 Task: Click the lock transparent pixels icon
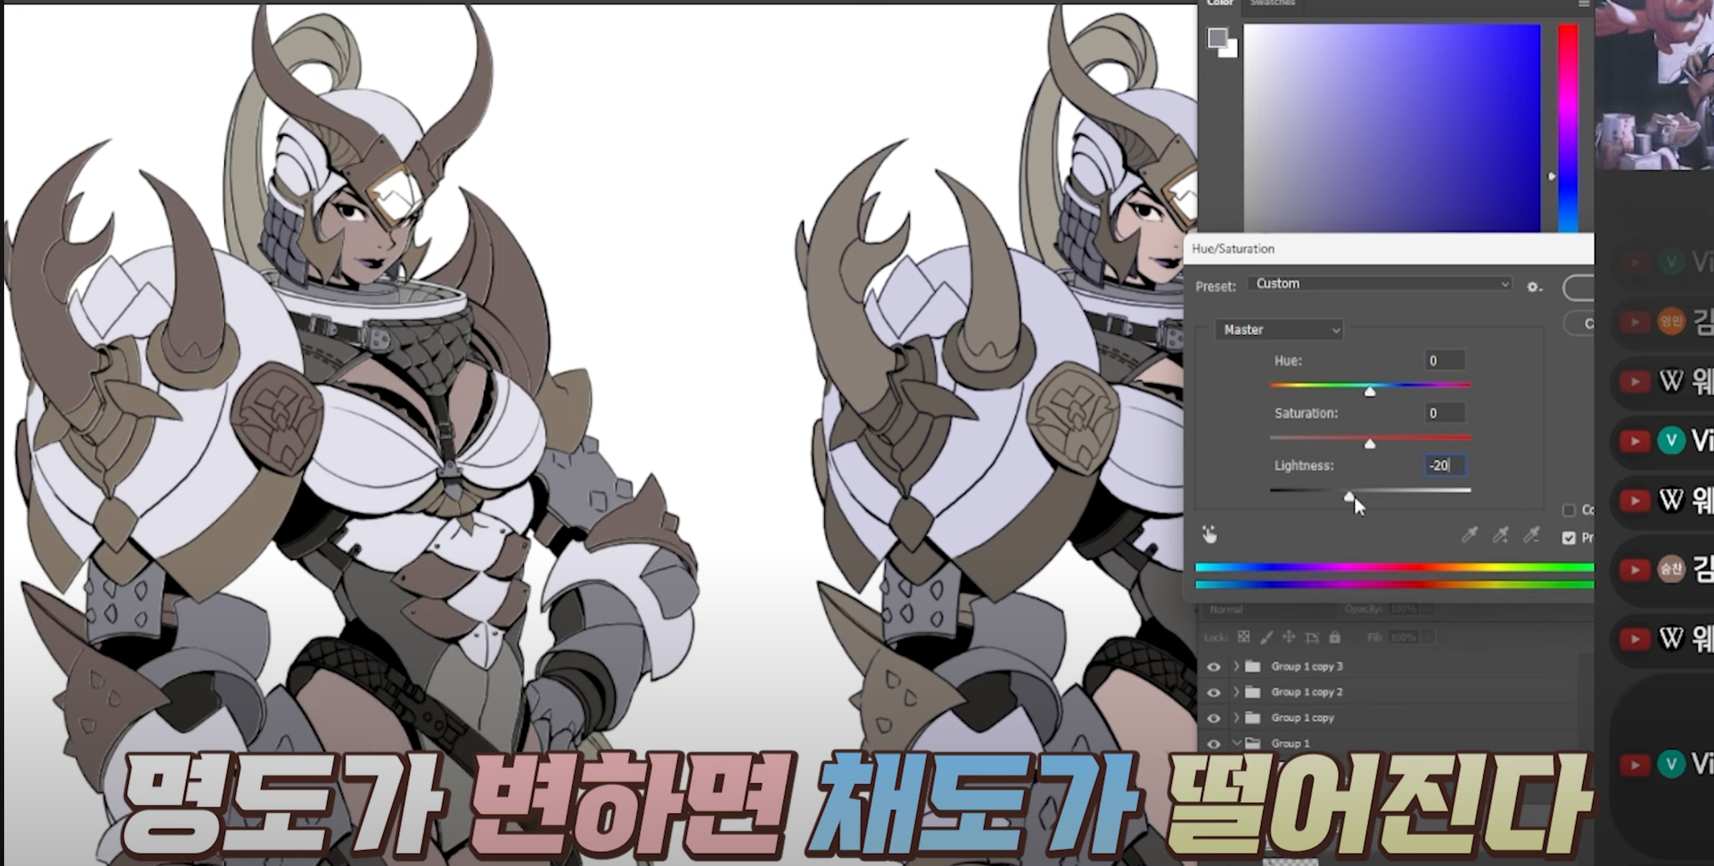tap(1243, 637)
